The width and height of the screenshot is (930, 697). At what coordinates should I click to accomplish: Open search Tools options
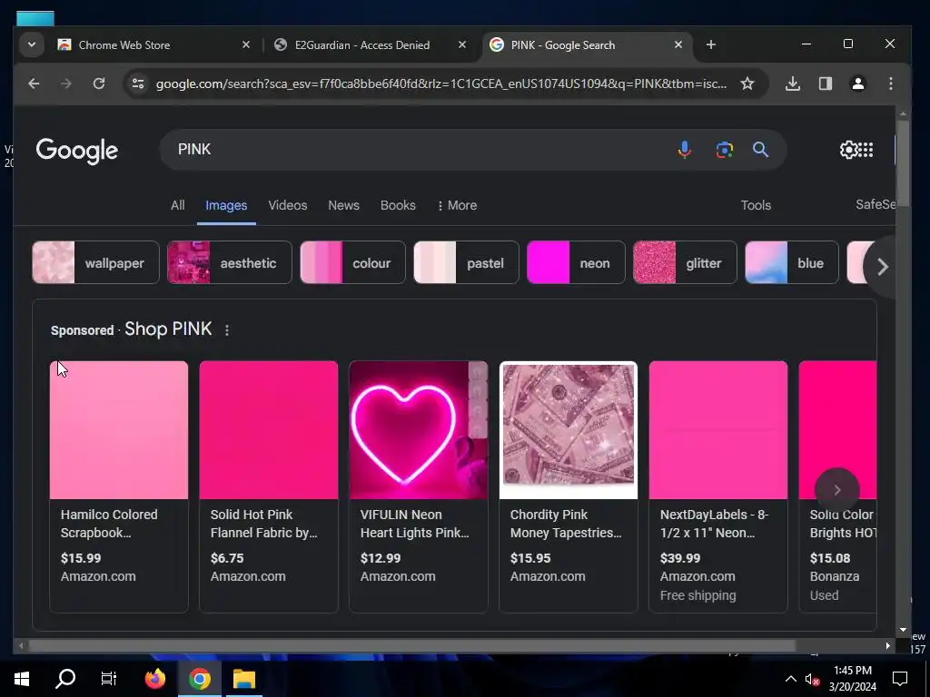click(756, 205)
